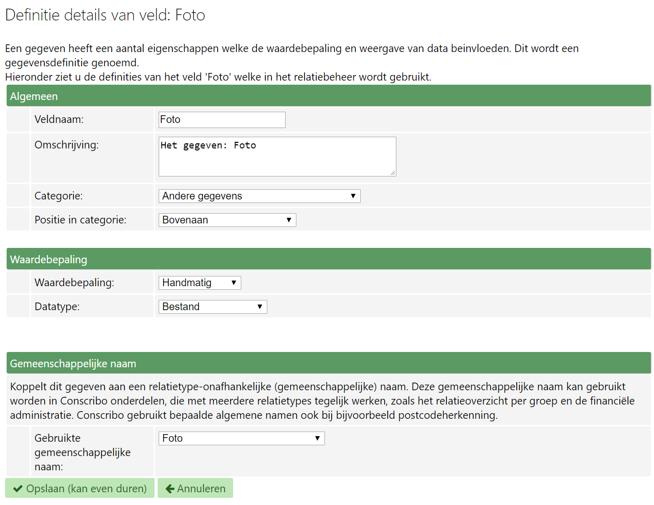The height and width of the screenshot is (505, 654).
Task: Click the left arrow icon beside Annuleren
Action: click(x=170, y=489)
